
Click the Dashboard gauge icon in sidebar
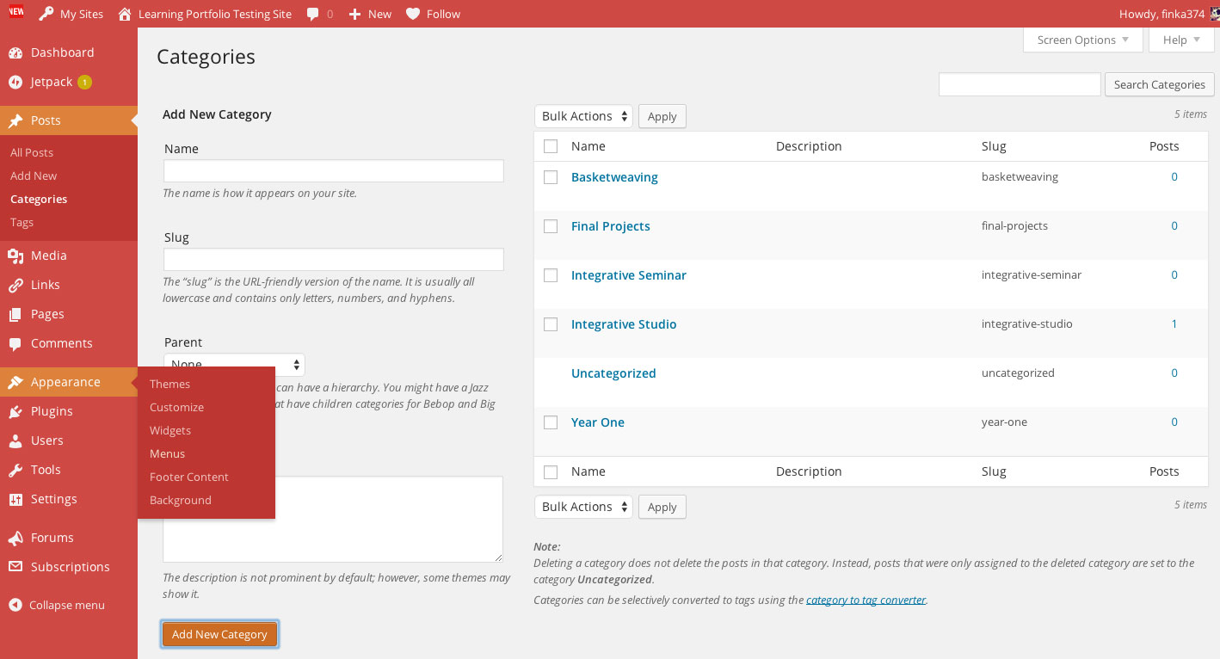tap(15, 52)
